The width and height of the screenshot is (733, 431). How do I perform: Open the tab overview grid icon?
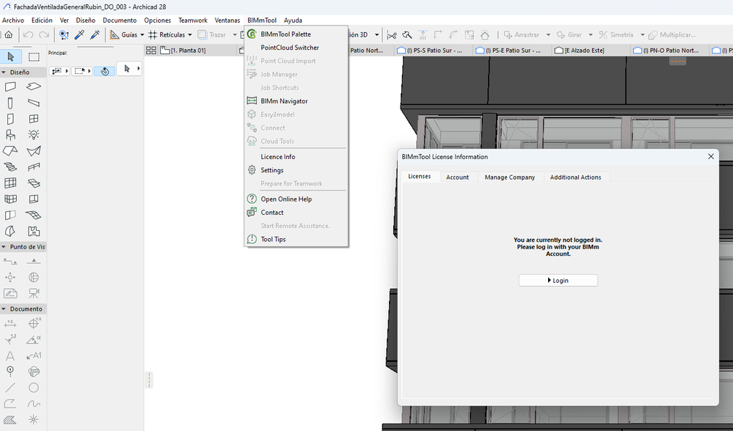pyautogui.click(x=151, y=51)
